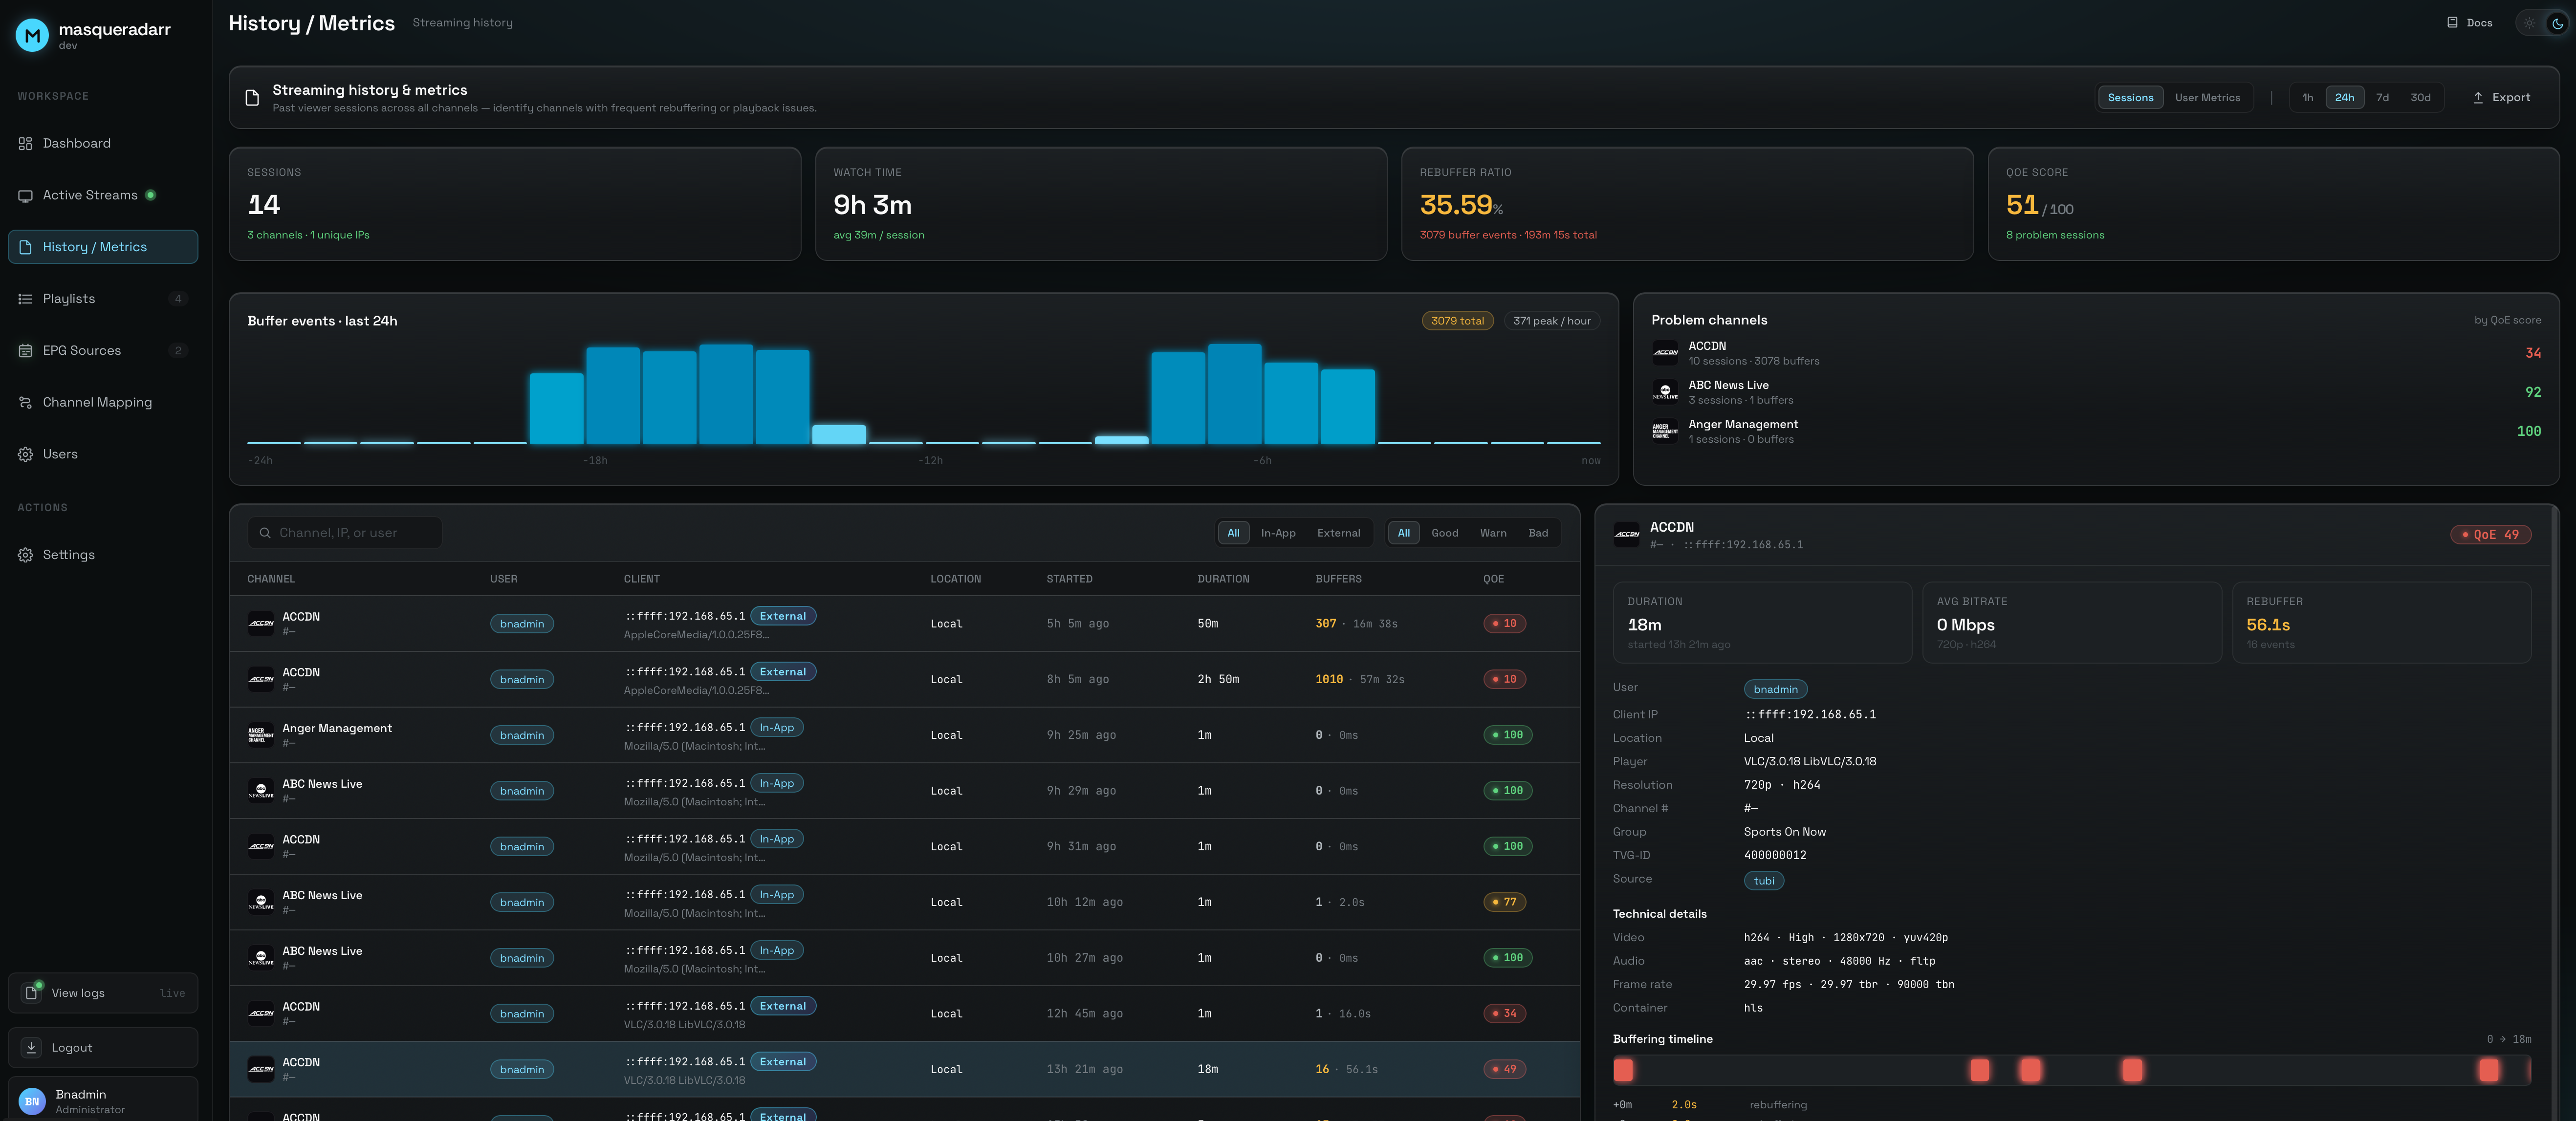The height and width of the screenshot is (1121, 2576).
Task: Sort by the DURATION column header
Action: [1223, 579]
